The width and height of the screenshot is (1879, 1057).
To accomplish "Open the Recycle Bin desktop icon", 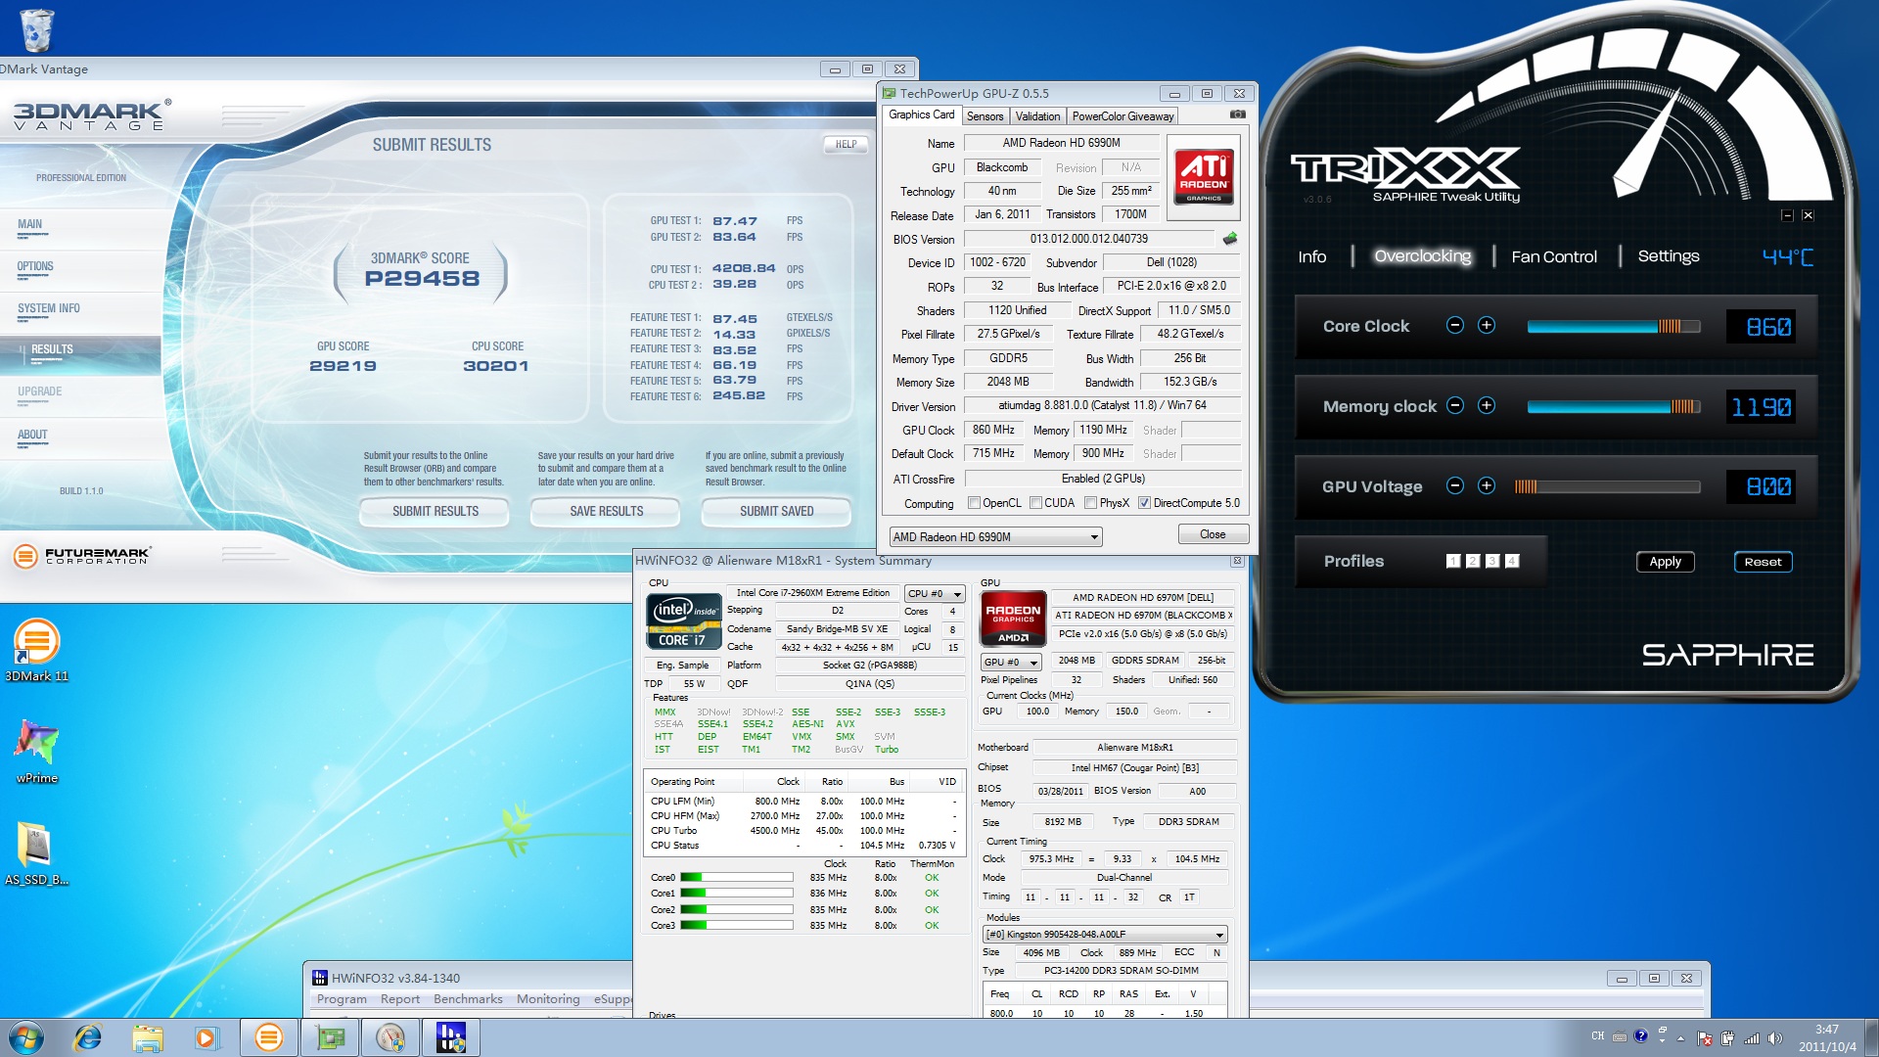I will click(x=36, y=29).
